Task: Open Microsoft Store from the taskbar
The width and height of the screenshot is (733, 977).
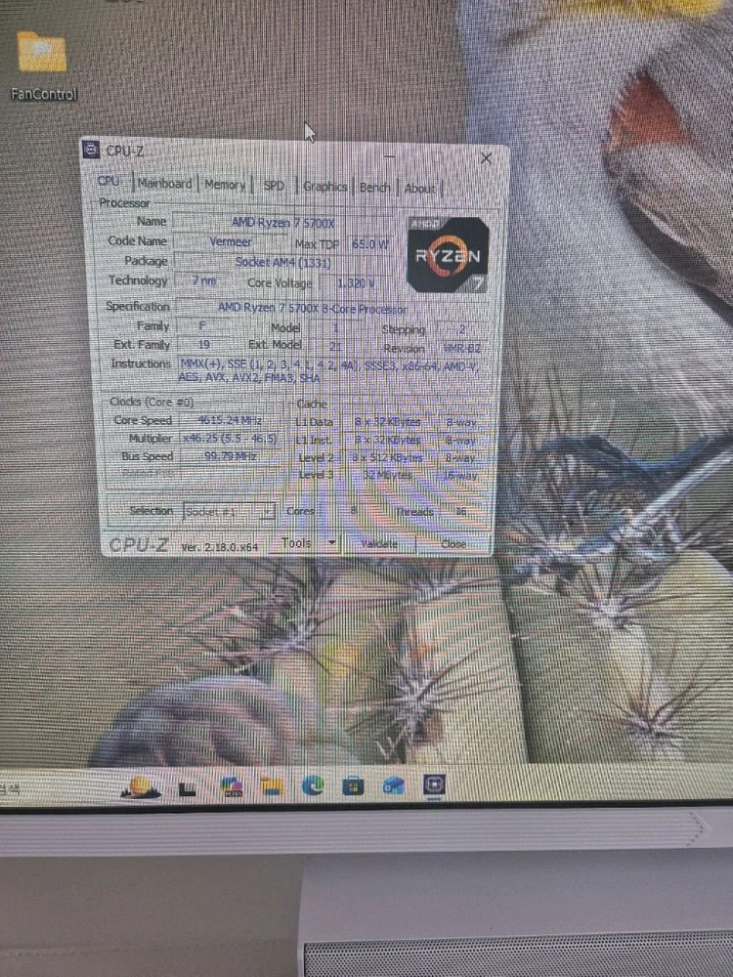Action: [x=353, y=786]
